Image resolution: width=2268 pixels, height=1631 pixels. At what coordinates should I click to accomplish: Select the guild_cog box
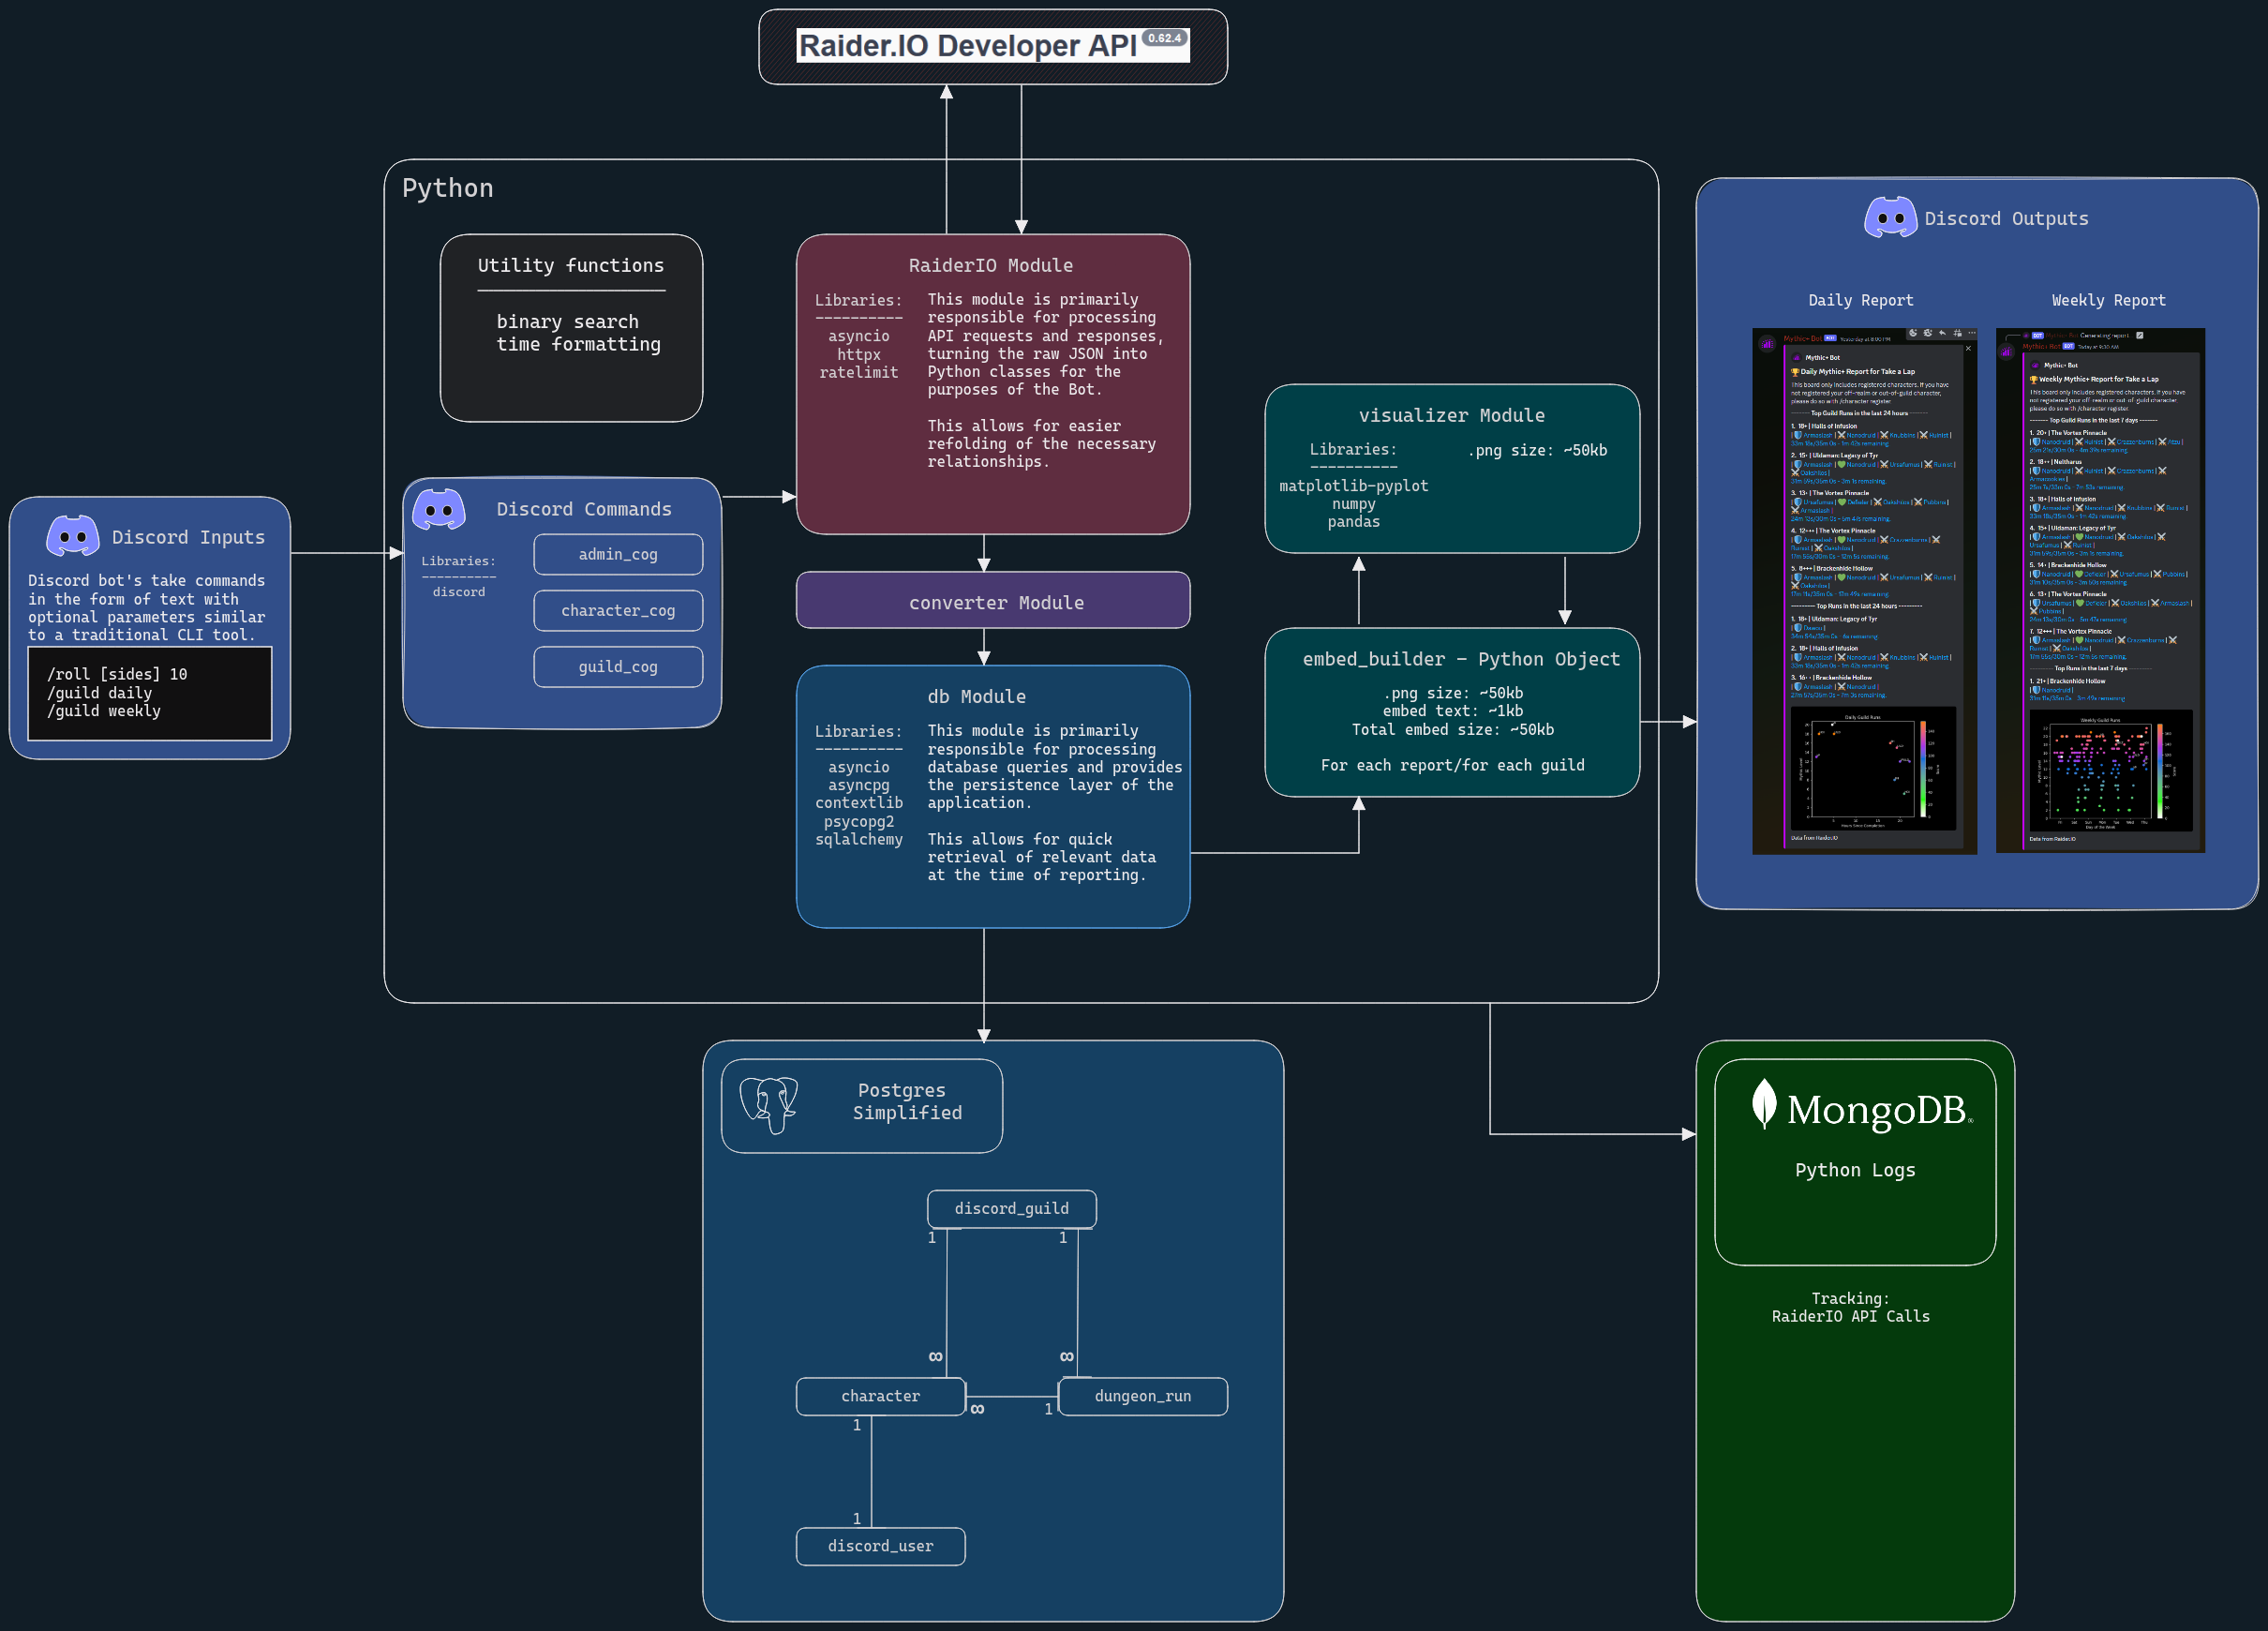click(618, 667)
